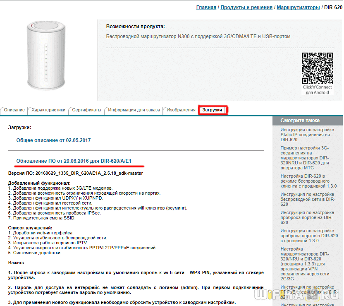
Task: Click the Важно: heading
Action: click(x=16, y=263)
